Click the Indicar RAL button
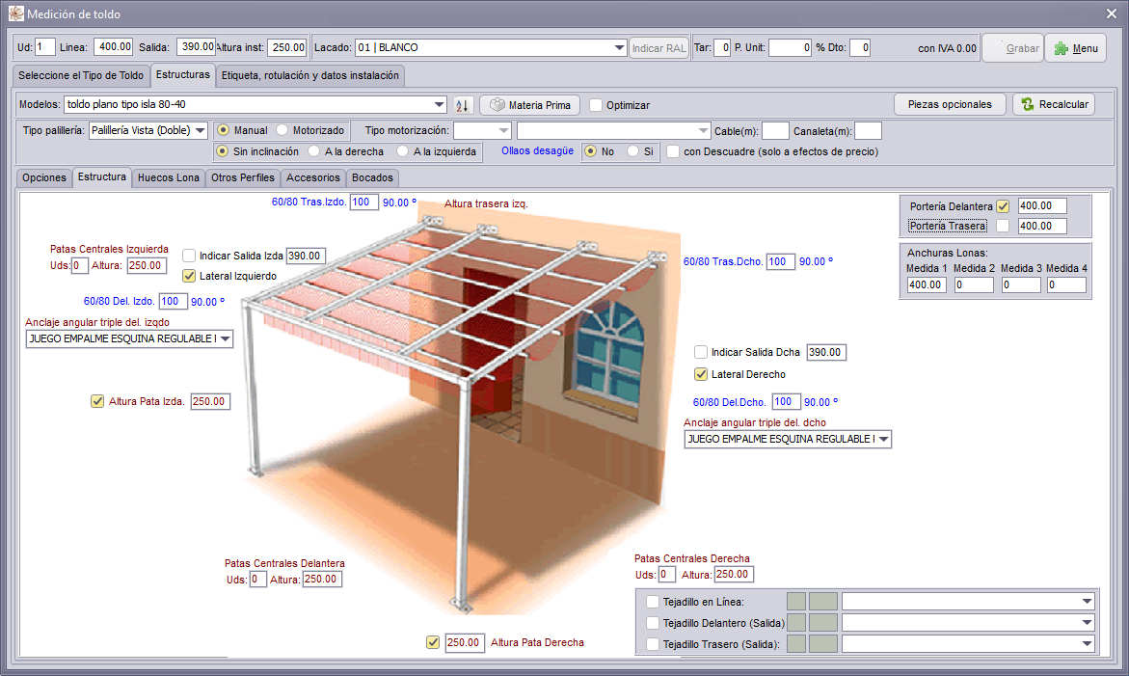The height and width of the screenshot is (676, 1129). tap(659, 48)
